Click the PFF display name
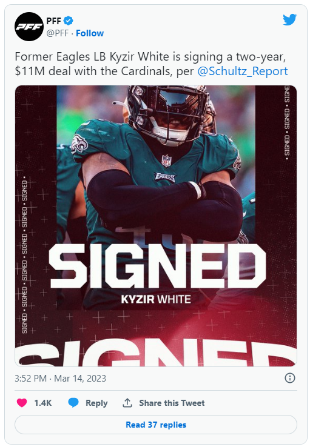Screen dimensions: 310x447 [53, 21]
